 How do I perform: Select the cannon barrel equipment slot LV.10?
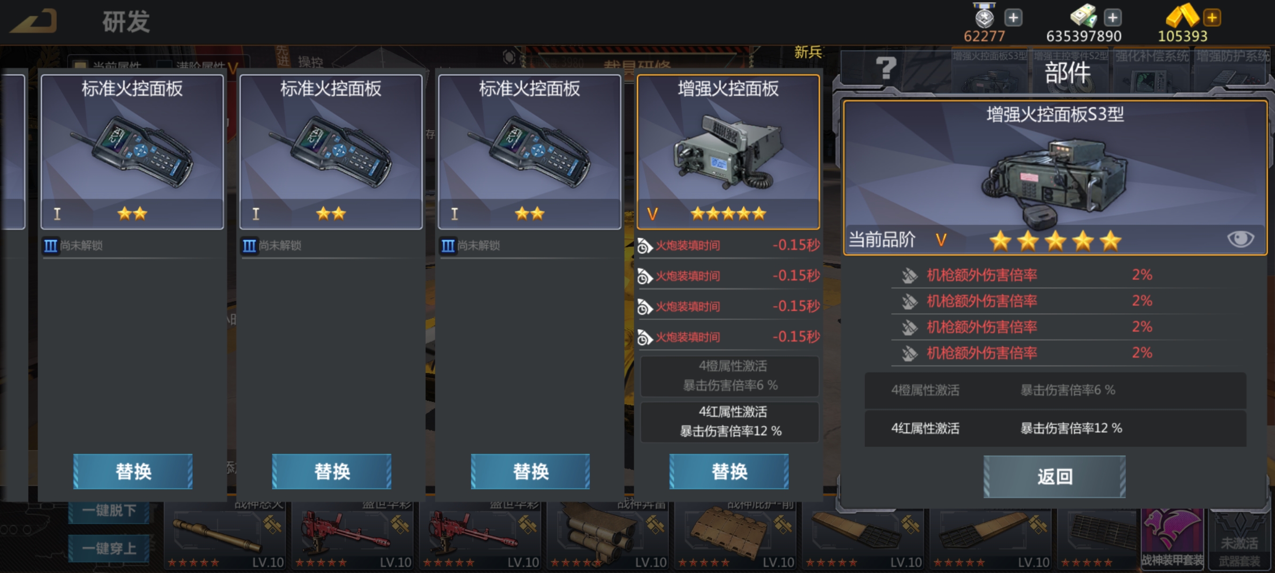coord(225,536)
